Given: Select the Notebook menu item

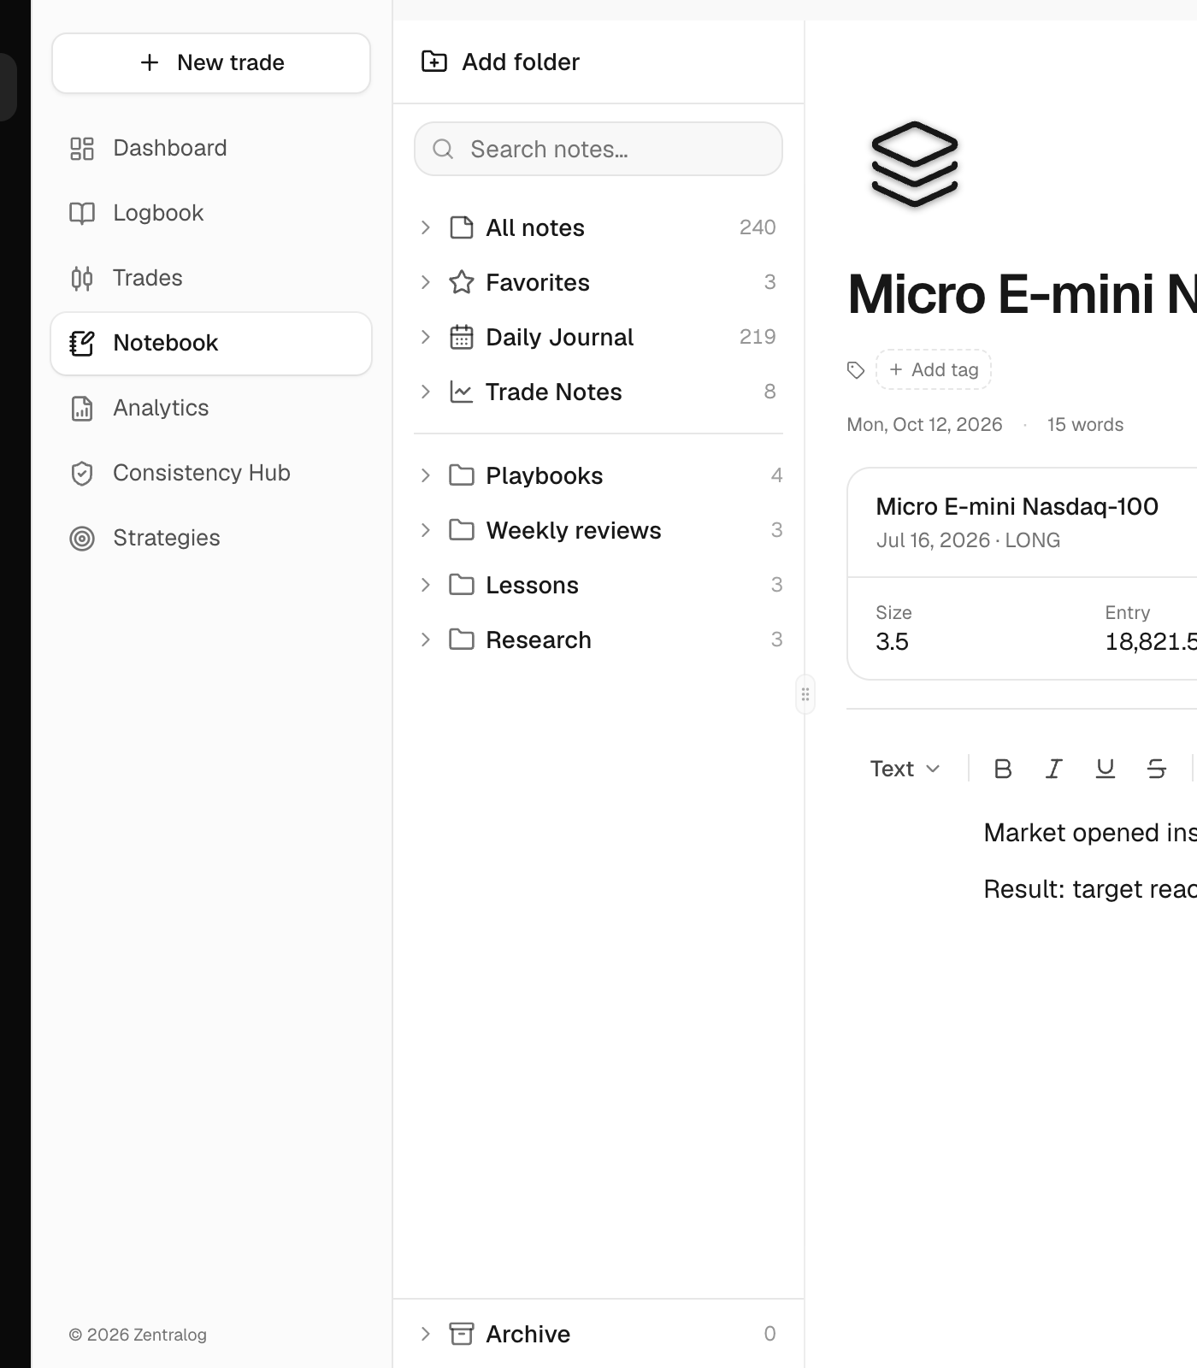Looking at the screenshot, I should (211, 344).
